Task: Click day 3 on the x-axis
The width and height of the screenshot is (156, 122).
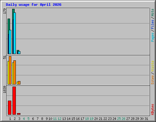Action: tap(19, 119)
